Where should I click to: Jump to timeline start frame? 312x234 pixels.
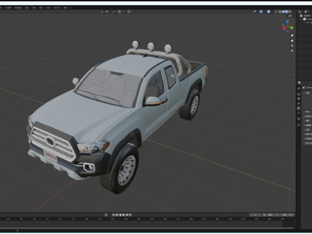pos(113,214)
